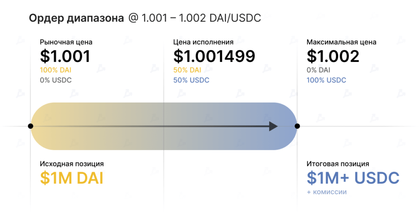Viewport: 419px width, 212px height.
Task: Click the blue "100% USDC" text
Action: tap(326, 80)
